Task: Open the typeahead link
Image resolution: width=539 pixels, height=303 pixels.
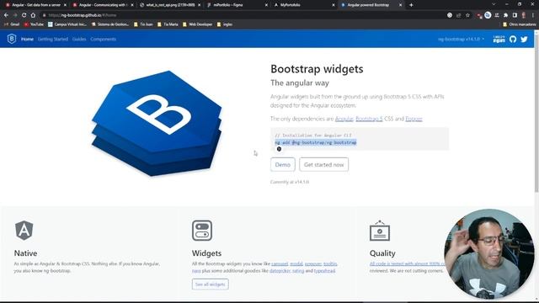Action: coord(324,271)
